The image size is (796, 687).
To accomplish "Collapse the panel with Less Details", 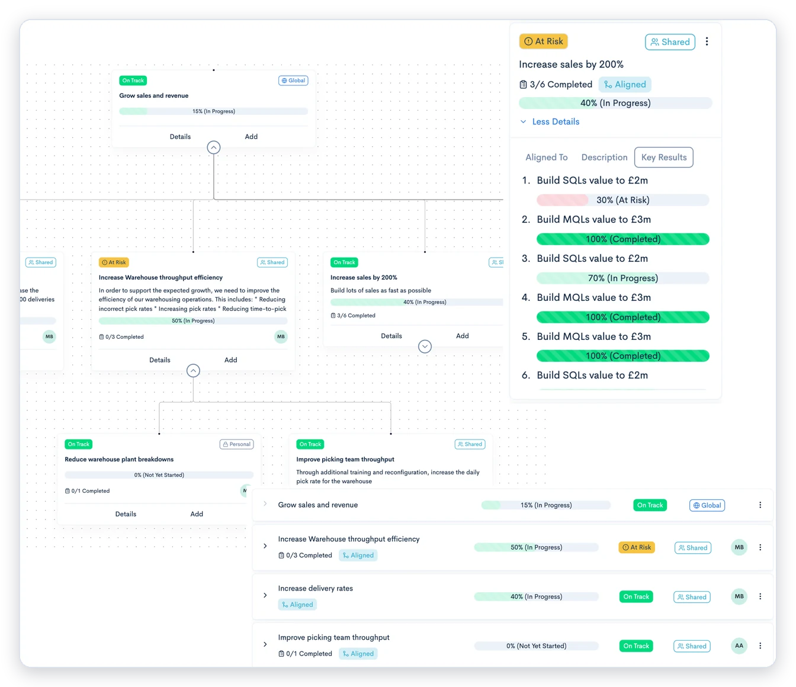I will coord(550,122).
